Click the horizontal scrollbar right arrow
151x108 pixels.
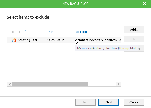[x=118, y=84]
